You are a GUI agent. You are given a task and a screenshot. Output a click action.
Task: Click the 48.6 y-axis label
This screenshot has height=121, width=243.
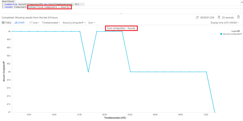point(9,47)
